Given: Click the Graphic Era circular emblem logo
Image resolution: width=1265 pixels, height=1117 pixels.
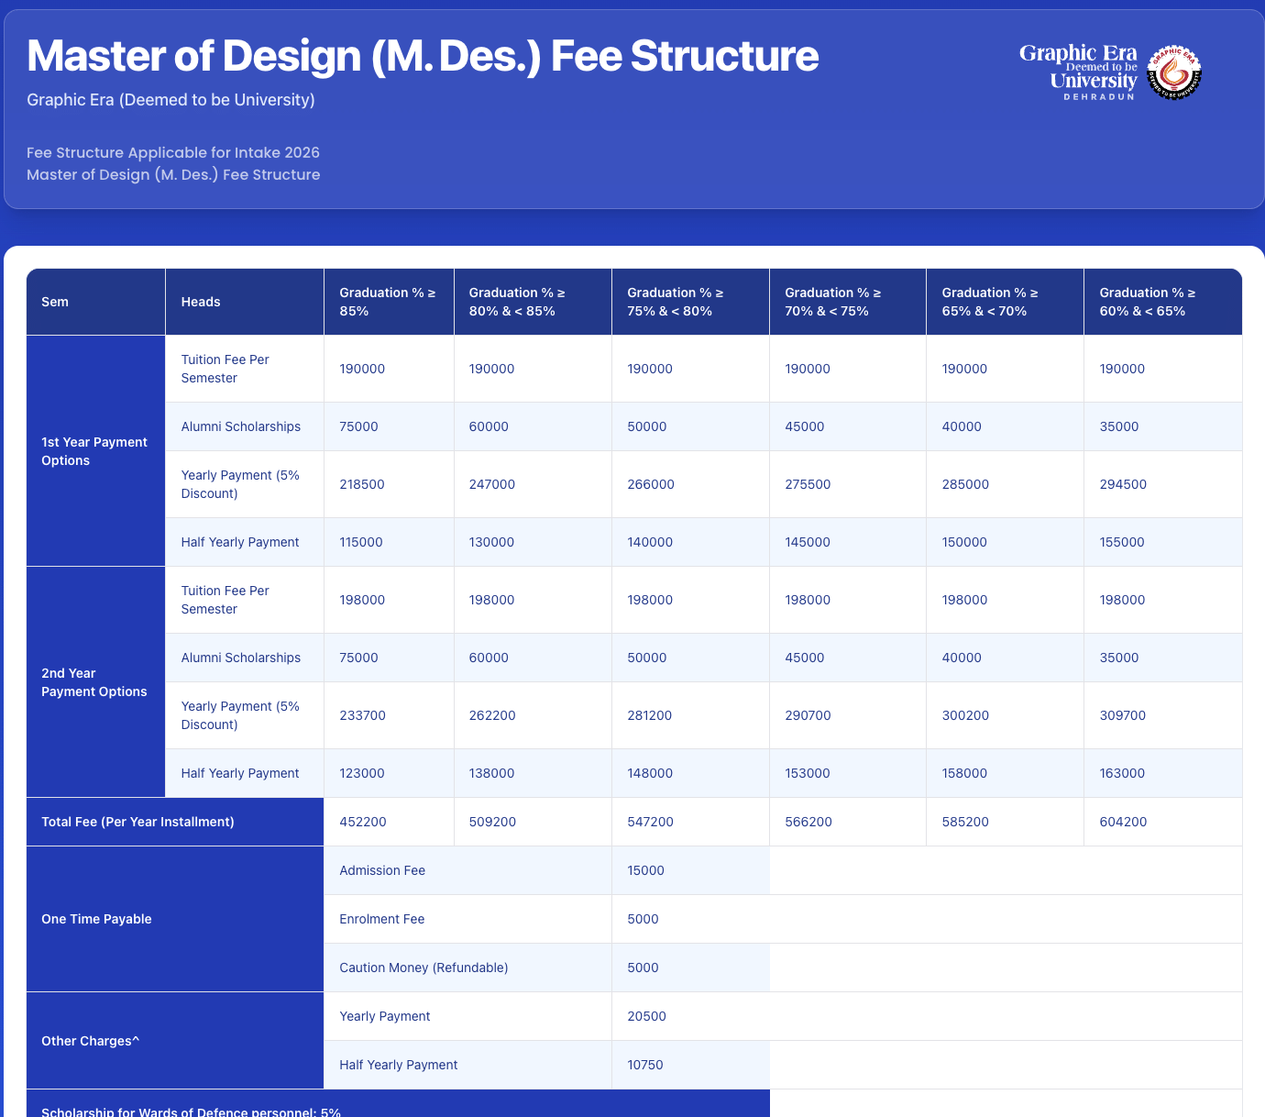Looking at the screenshot, I should click(1174, 72).
